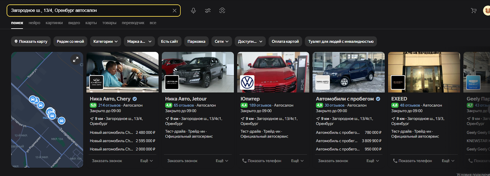Toggle Туалет для людей с инвалидностью filter
This screenshot has height=176, width=490.
point(341,41)
